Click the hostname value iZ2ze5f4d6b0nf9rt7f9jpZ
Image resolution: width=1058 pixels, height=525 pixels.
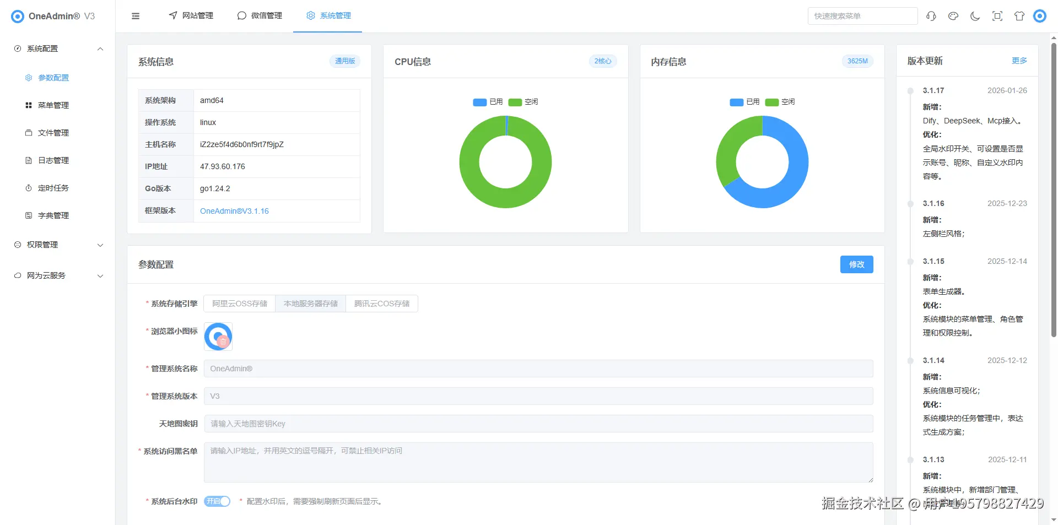click(242, 144)
